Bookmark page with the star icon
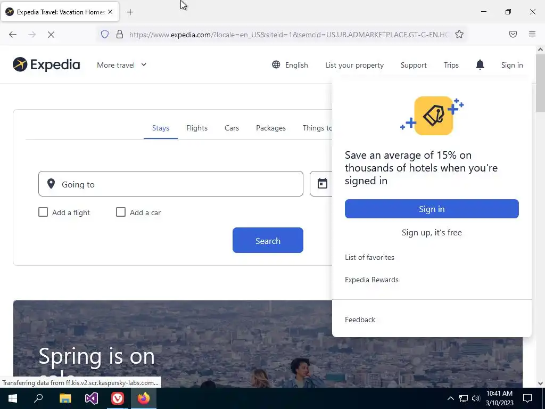 459,34
